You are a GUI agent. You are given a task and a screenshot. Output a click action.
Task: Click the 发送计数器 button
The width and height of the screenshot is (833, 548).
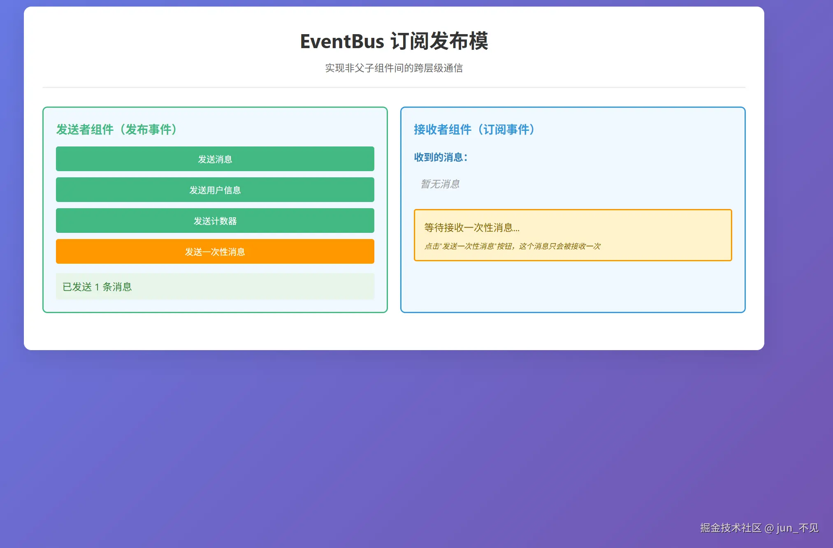point(215,221)
